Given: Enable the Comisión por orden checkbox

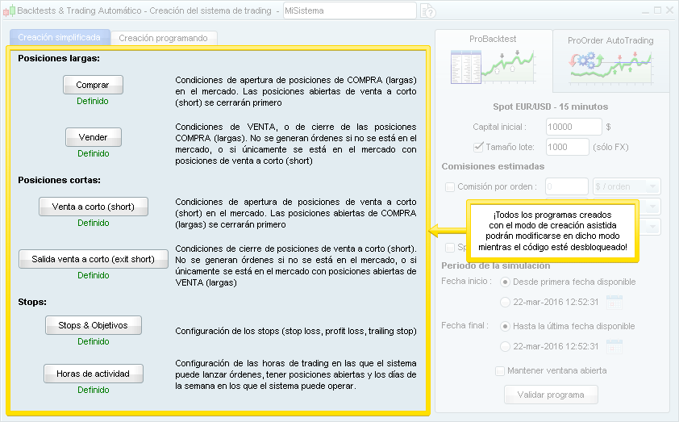Looking at the screenshot, I should tap(450, 186).
